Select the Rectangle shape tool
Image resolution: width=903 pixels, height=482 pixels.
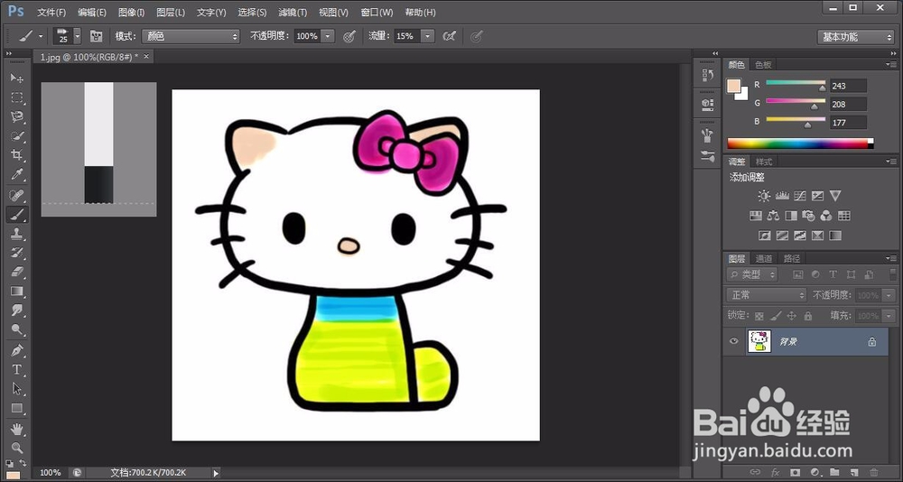point(16,408)
